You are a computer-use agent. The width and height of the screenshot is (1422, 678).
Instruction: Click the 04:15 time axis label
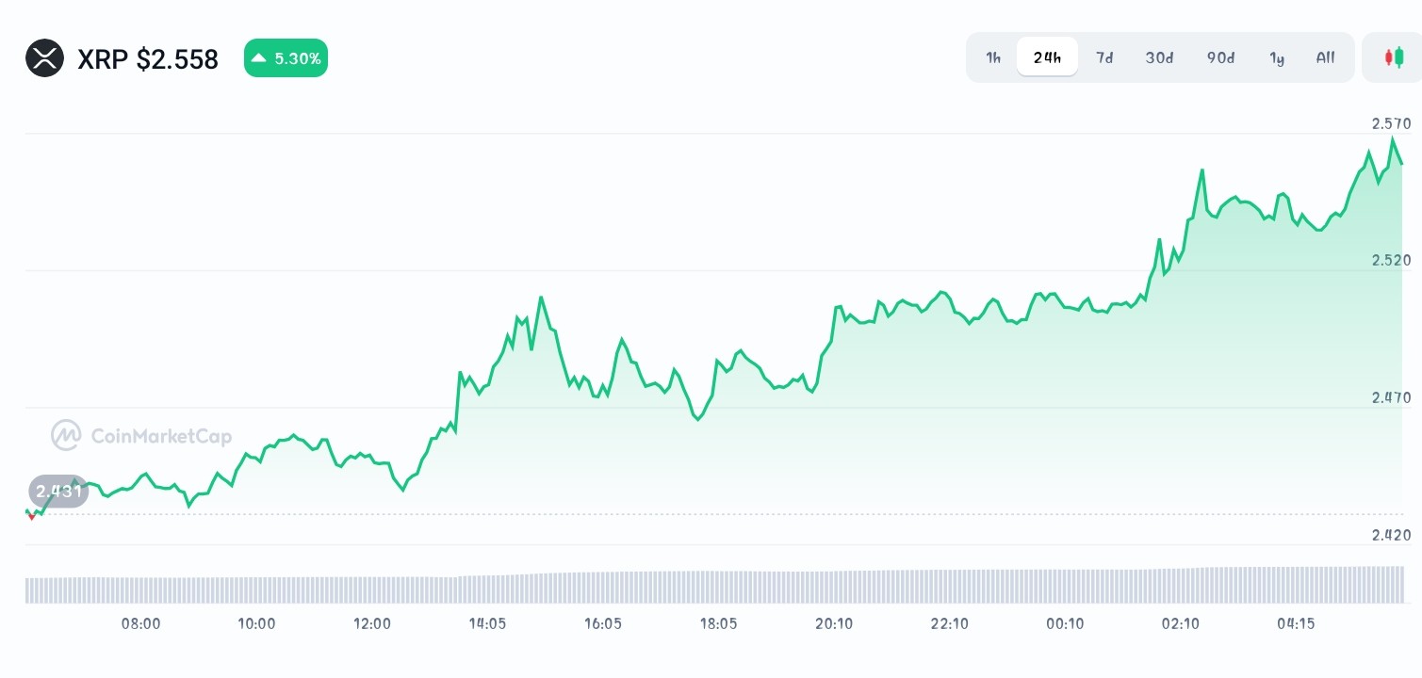point(1296,623)
